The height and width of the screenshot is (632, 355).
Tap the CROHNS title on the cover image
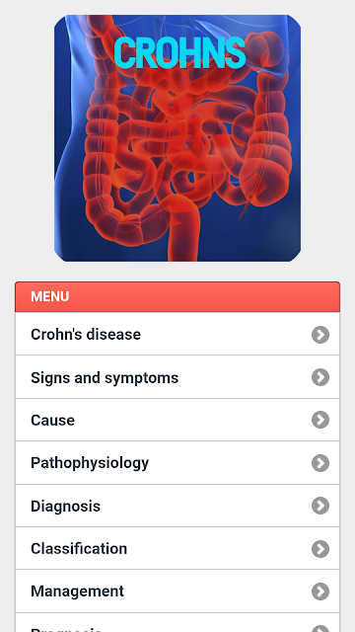179,52
